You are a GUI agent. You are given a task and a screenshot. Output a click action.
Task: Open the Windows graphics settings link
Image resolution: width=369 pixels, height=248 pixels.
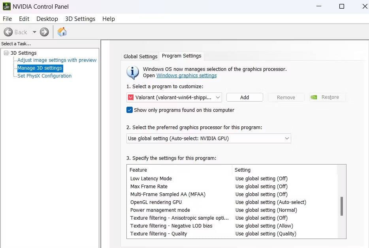[186, 75]
